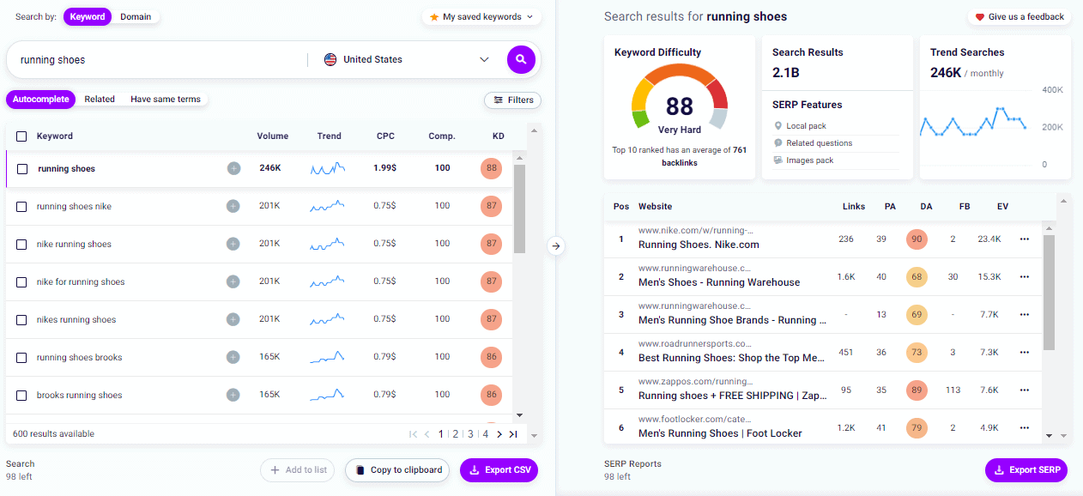Click the search magnifying glass icon
The width and height of the screenshot is (1083, 496).
521,59
